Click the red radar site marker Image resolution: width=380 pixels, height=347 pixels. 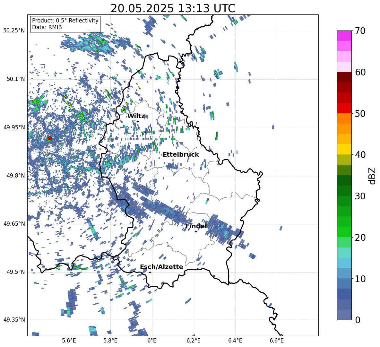point(50,138)
